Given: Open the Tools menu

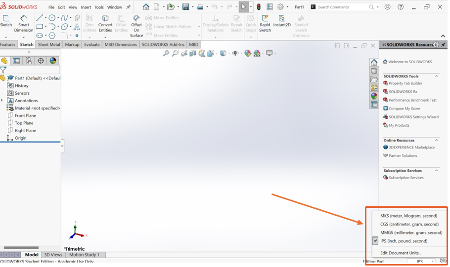Looking at the screenshot, I should tap(99, 7).
